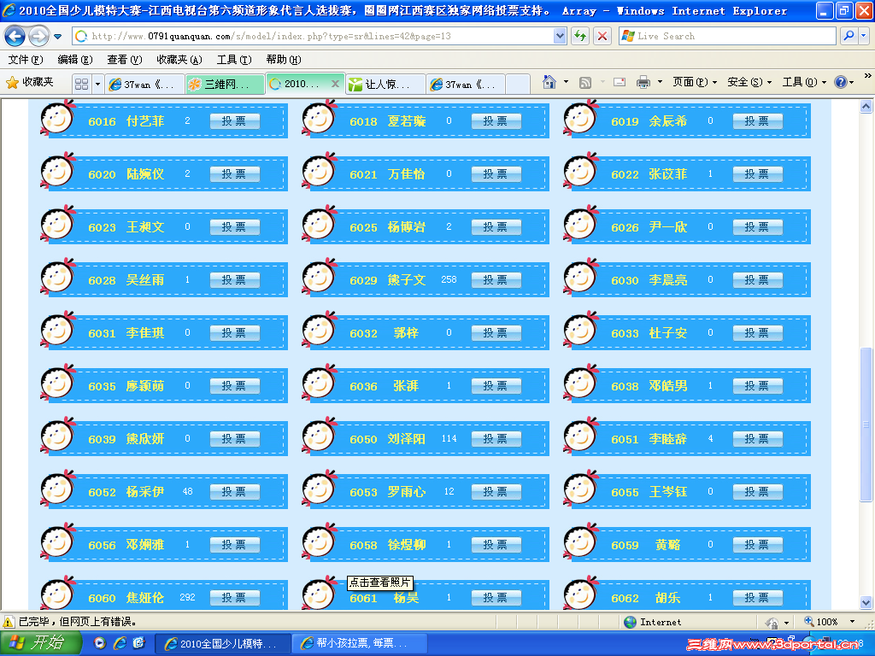Open the 工具(O) toolbar menu
The height and width of the screenshot is (656, 875).
[803, 83]
